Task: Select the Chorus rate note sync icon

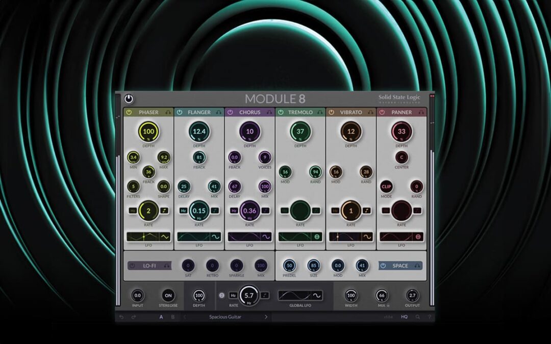Action: click(265, 210)
